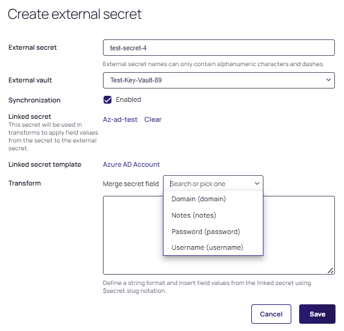Click the Enabled label next to checkbox
This screenshot has height=331, width=344.
click(x=128, y=99)
